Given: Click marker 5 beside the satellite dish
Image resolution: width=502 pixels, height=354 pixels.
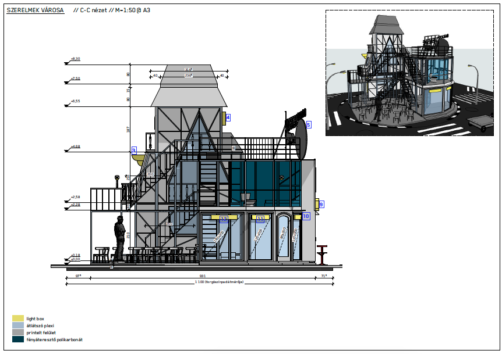Looking at the screenshot, I should click(308, 124).
